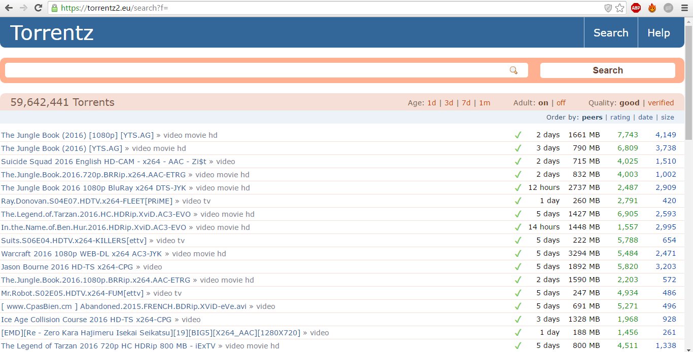Open the Re - Zero Kara Hajimeru torrent
The width and height of the screenshot is (693, 352).
pos(151,333)
